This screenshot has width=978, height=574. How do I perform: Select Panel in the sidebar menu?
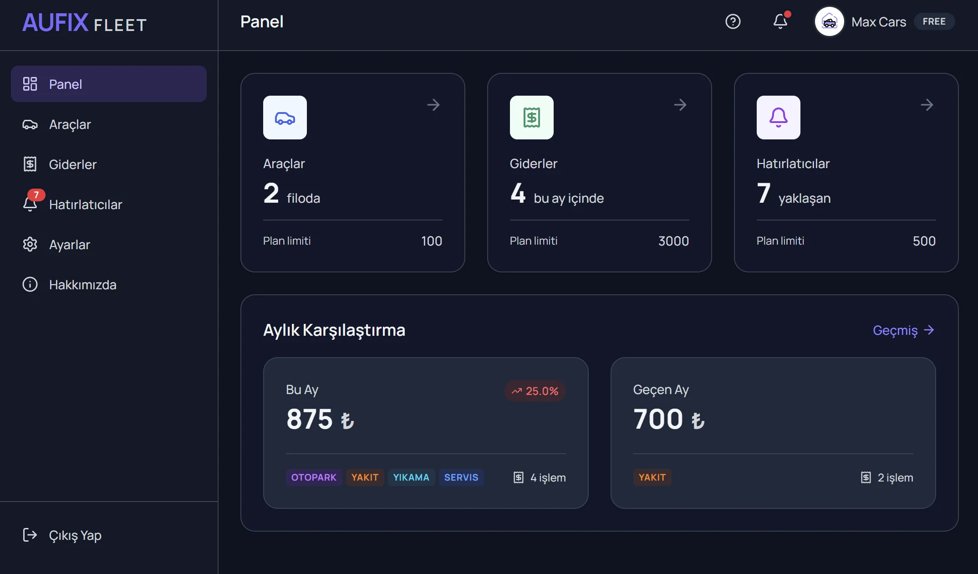(109, 84)
